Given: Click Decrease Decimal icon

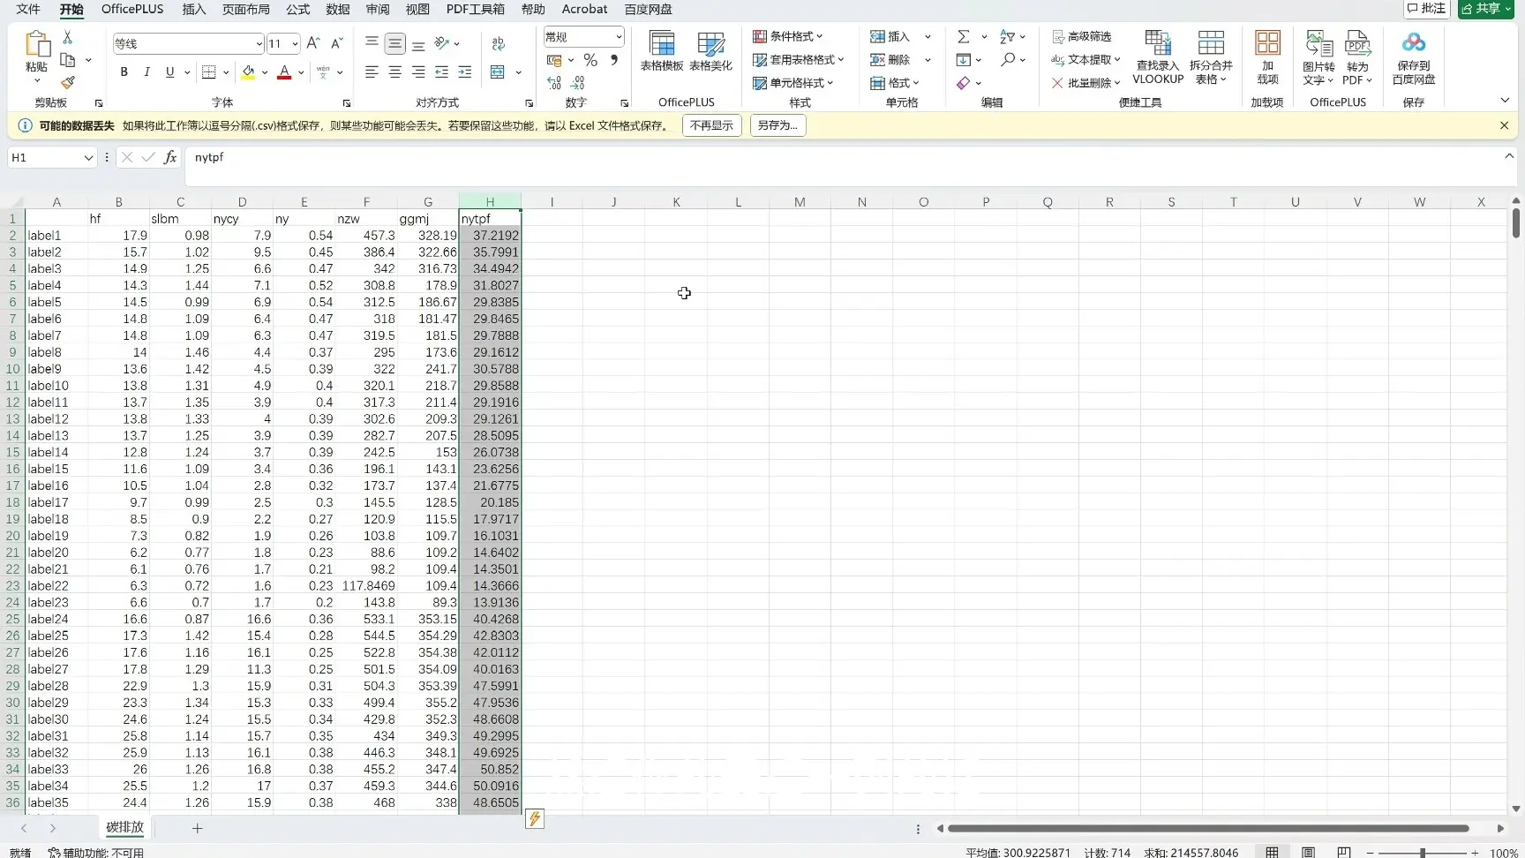Looking at the screenshot, I should pos(578,83).
